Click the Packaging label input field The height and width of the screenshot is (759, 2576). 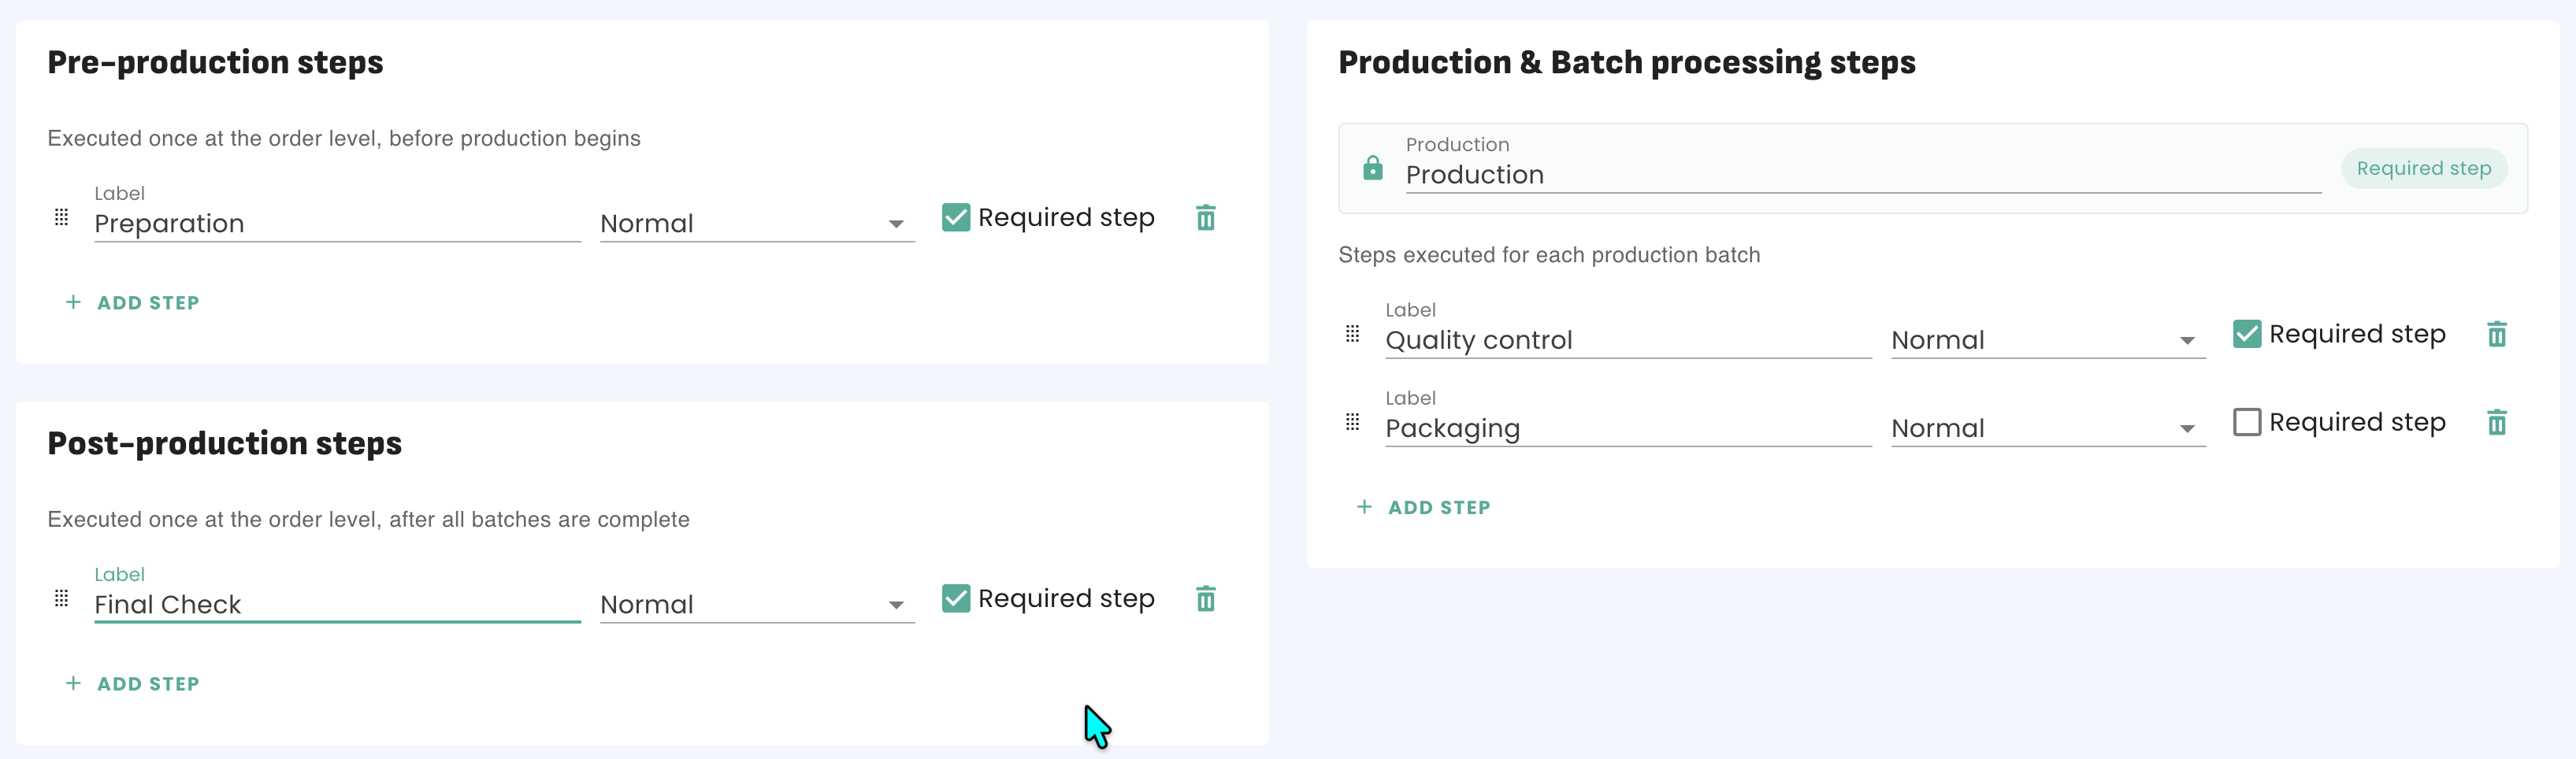coord(1626,429)
